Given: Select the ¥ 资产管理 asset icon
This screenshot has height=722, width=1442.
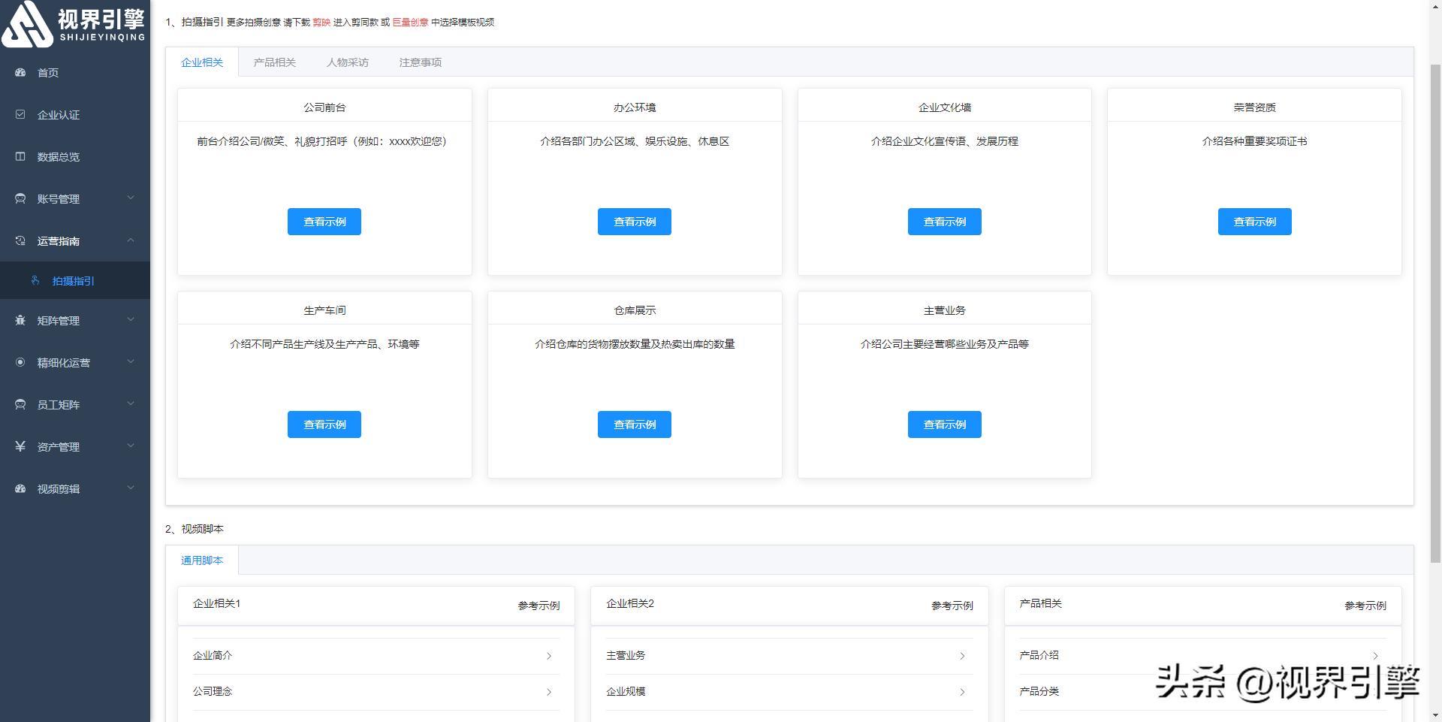Looking at the screenshot, I should [x=20, y=446].
